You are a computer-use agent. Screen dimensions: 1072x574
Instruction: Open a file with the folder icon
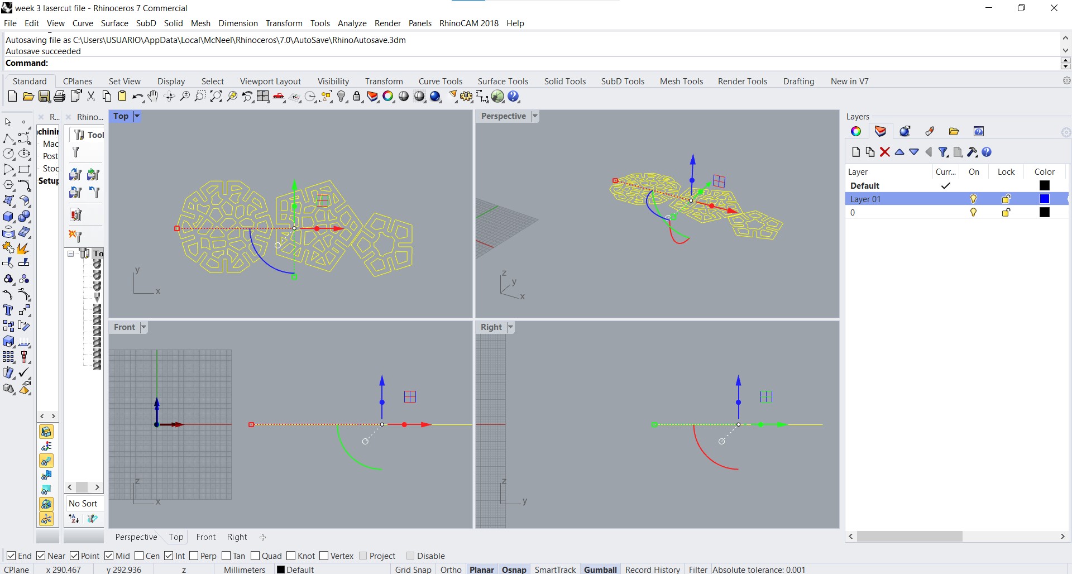(x=28, y=97)
